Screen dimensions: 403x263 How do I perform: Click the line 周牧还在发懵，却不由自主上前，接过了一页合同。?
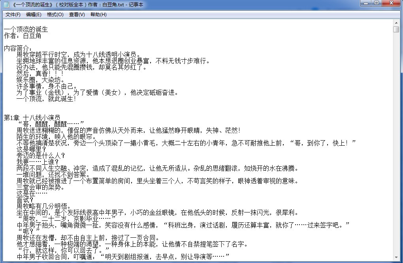coord(89,238)
